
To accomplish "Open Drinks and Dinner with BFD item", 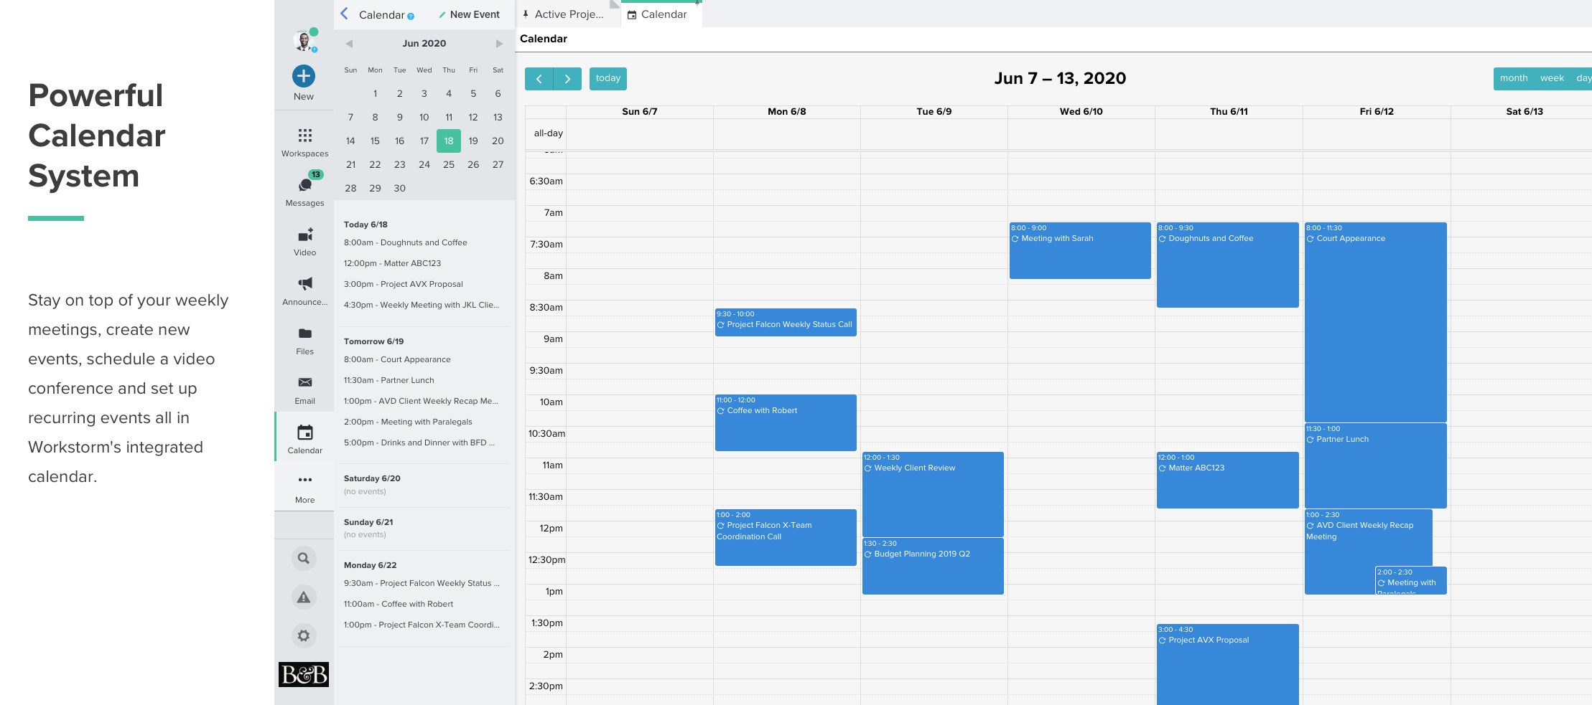I will [x=419, y=443].
